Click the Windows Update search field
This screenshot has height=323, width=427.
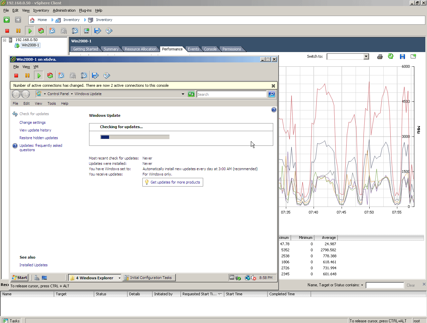pos(232,94)
